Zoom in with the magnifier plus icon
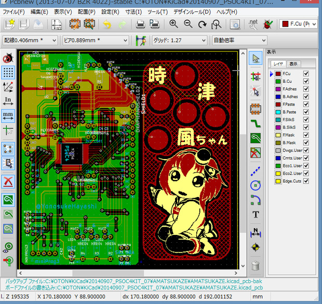 click(x=173, y=24)
